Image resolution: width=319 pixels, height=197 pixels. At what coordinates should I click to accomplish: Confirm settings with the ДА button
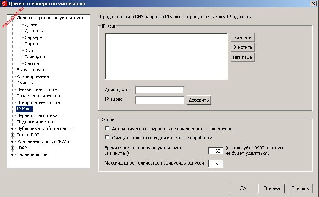(243, 188)
